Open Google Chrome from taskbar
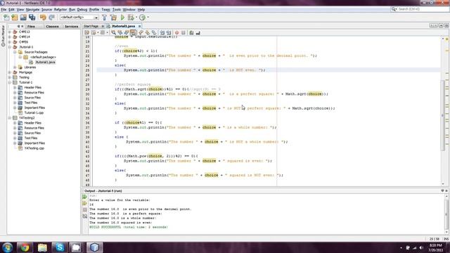This screenshot has width=450, height=253. 25,247
